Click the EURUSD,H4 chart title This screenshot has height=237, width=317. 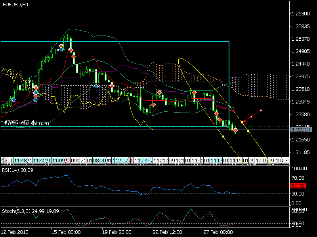click(x=15, y=5)
